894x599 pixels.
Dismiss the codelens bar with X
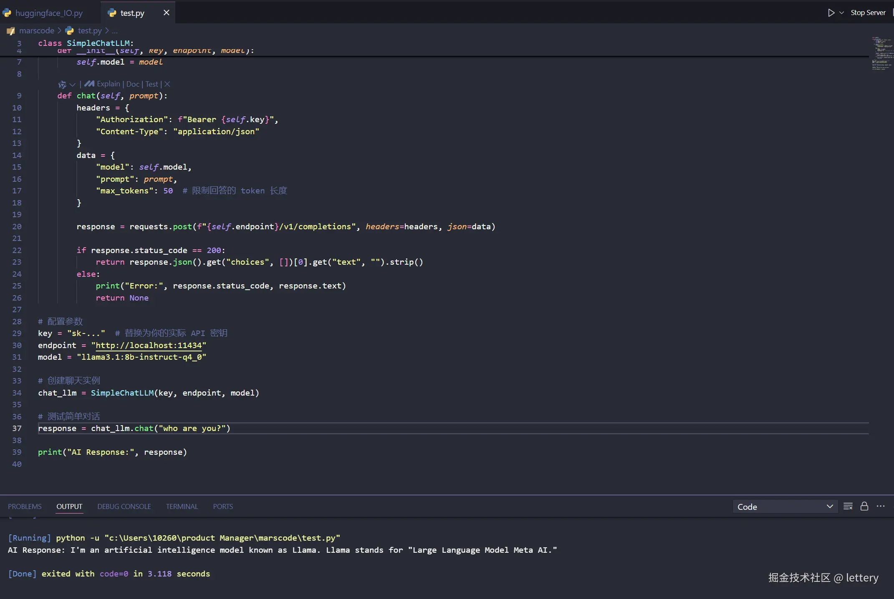pyautogui.click(x=167, y=84)
